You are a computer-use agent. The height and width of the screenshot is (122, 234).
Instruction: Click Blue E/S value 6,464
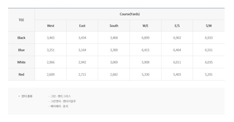click(x=177, y=50)
